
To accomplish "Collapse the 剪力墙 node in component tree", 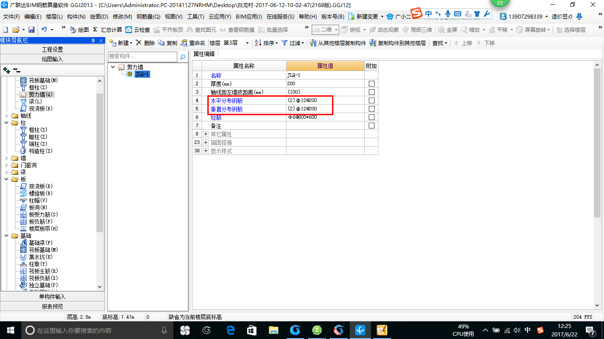I will tap(113, 67).
